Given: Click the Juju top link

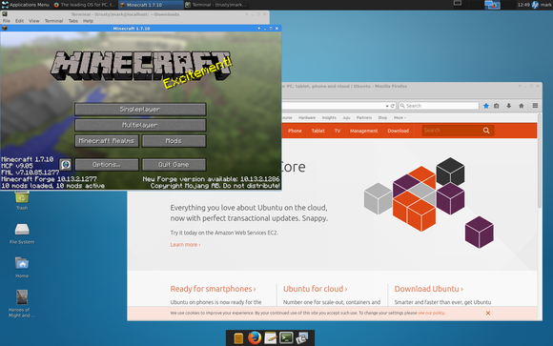Looking at the screenshot, I should [x=346, y=118].
